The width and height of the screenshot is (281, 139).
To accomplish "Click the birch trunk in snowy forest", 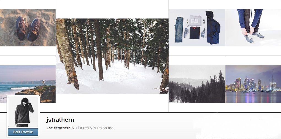I will [67, 54].
